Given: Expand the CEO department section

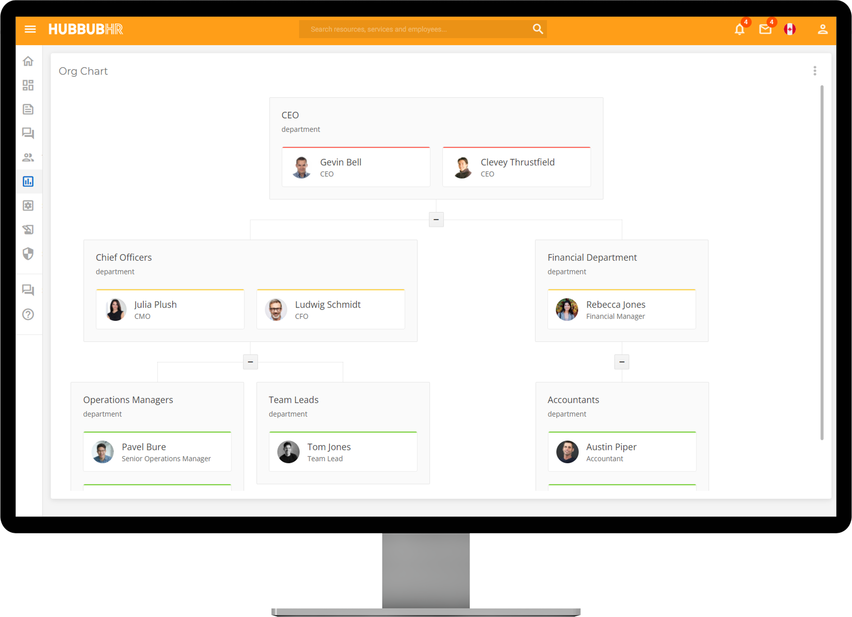Looking at the screenshot, I should [436, 220].
